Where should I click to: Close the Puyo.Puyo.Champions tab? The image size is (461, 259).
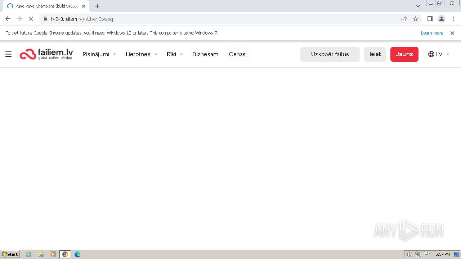[84, 6]
